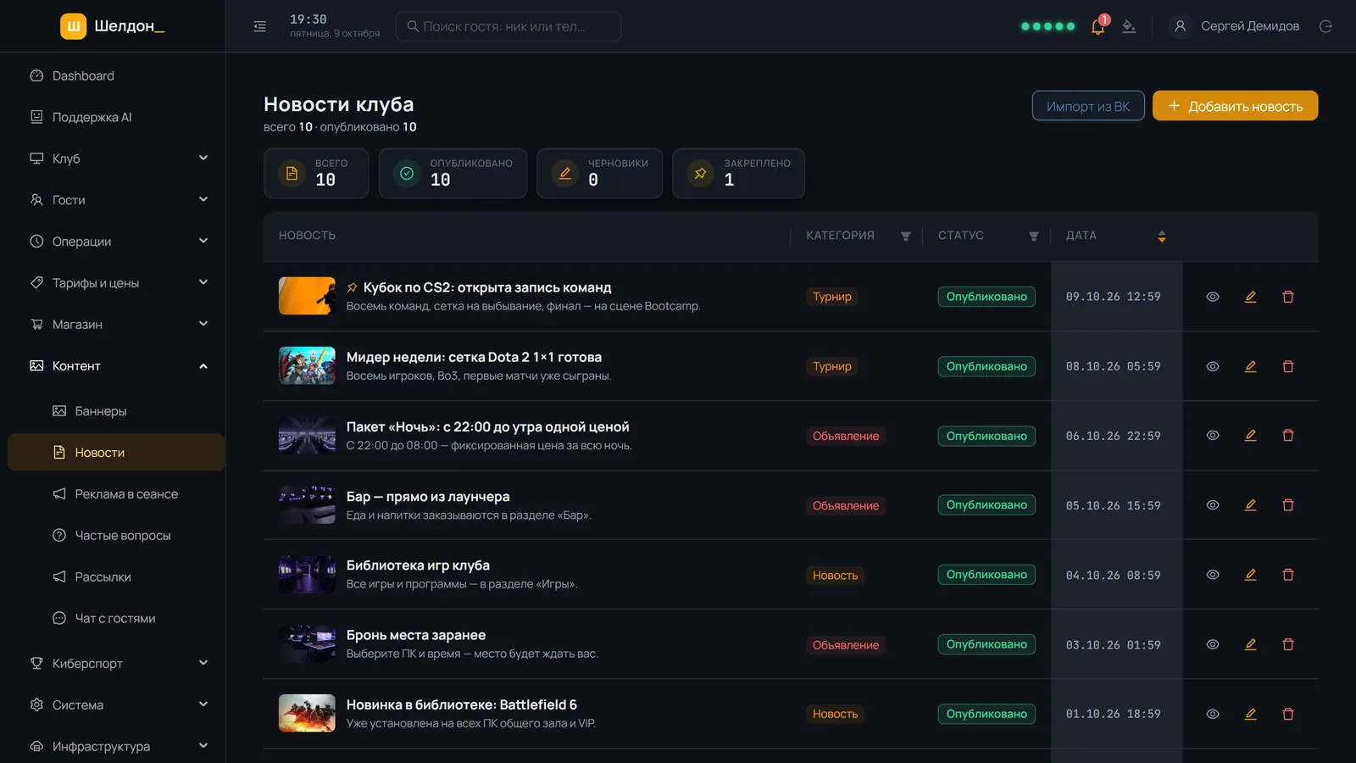Viewport: 1356px width, 763px height.
Task: Expand the Гости sidebar section
Action: point(116,200)
